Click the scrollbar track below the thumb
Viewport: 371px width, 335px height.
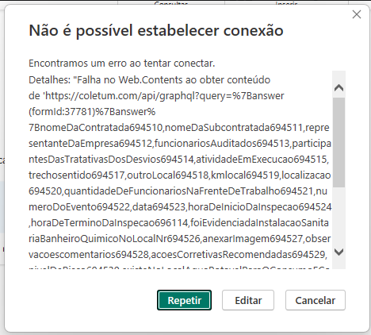point(338,216)
